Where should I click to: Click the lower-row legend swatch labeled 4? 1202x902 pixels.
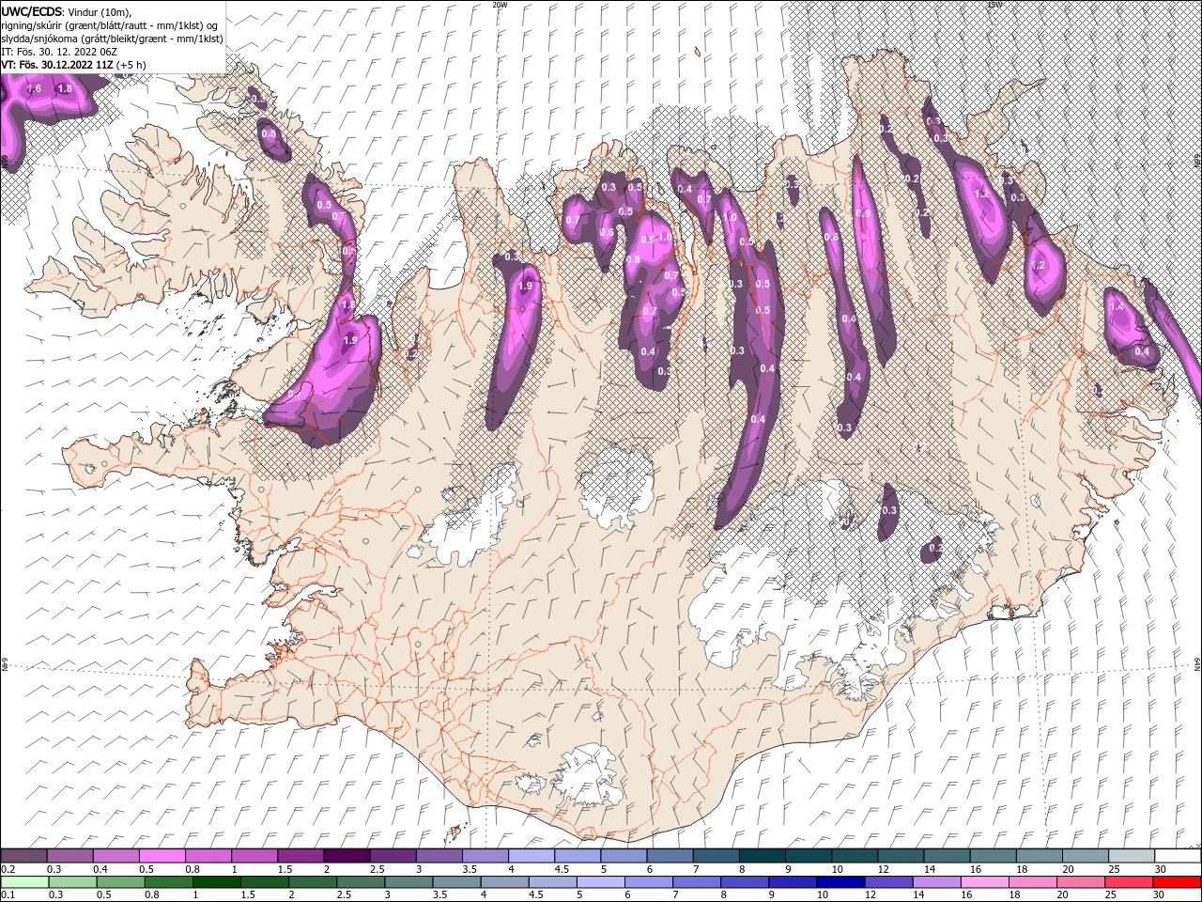point(505,882)
